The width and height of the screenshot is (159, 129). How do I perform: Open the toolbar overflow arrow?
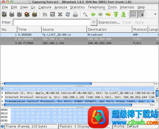coord(155,14)
